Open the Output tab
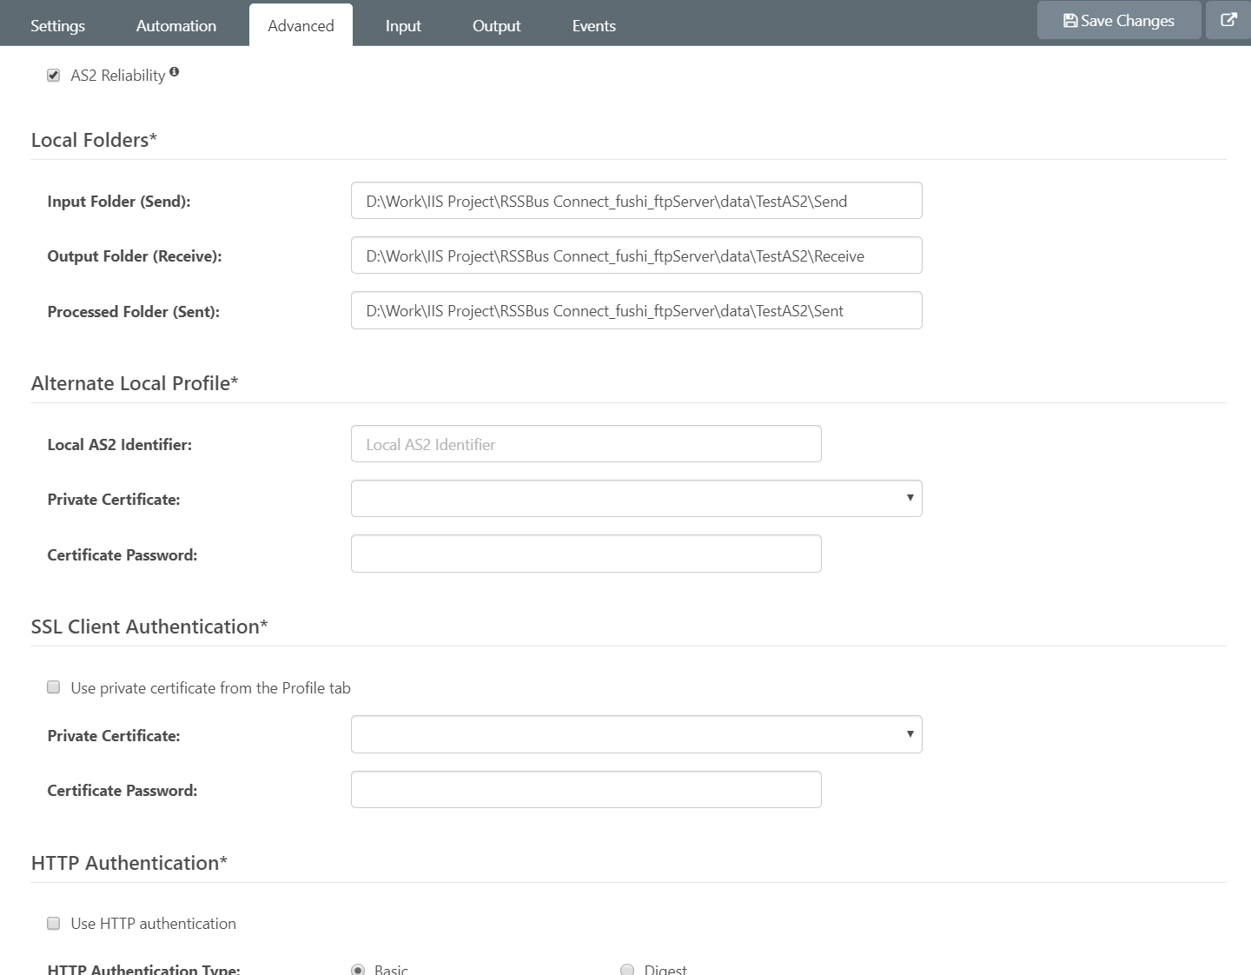The image size is (1251, 975). point(497,26)
